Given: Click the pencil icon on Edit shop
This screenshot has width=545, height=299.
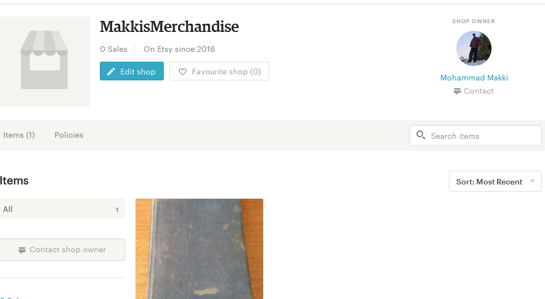Looking at the screenshot, I should tap(111, 72).
